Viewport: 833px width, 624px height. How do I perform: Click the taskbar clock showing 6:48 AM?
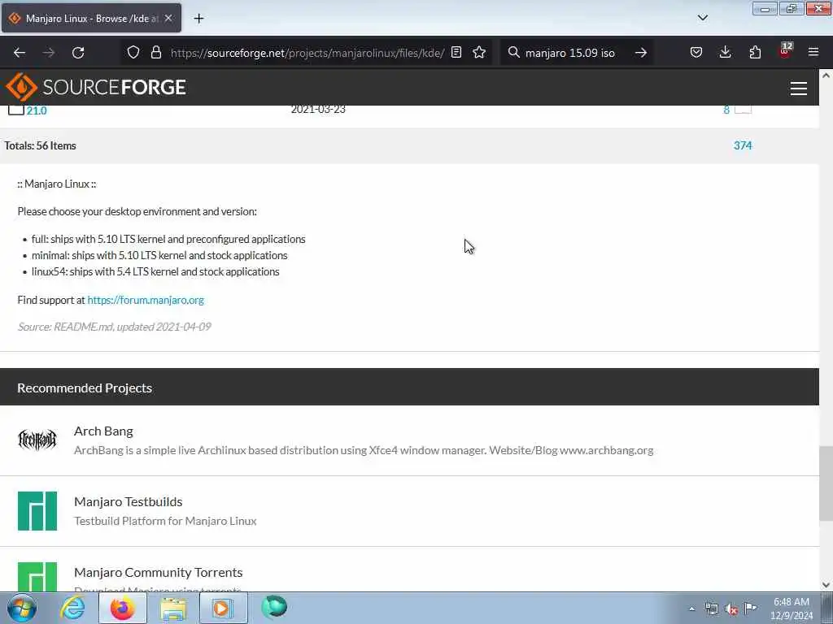tap(792, 608)
